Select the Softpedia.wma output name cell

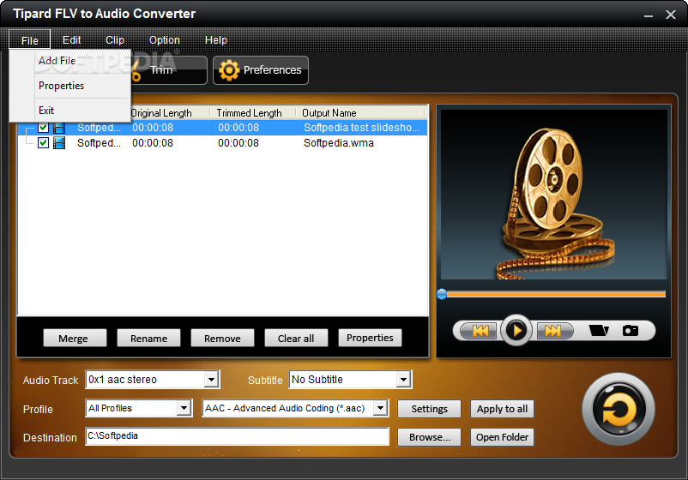[338, 143]
